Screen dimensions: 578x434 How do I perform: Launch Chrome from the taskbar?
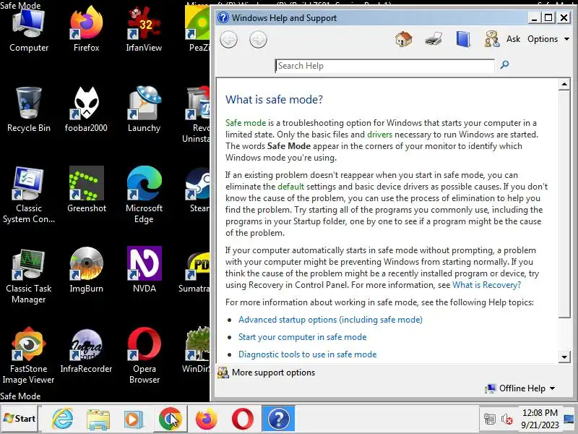[x=170, y=419]
